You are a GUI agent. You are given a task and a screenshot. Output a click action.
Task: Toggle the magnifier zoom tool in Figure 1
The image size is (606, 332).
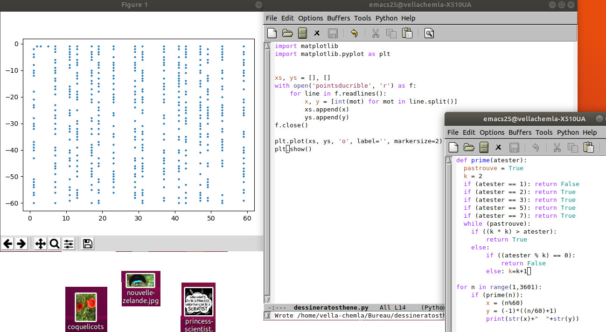(55, 243)
